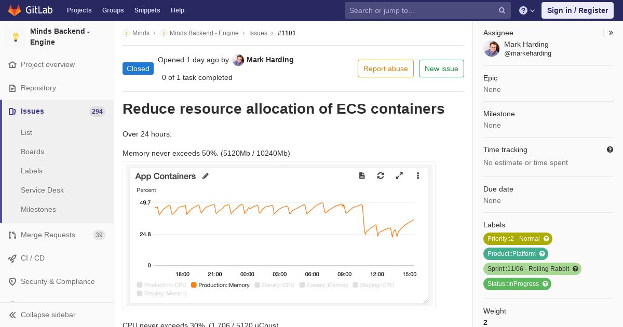This screenshot has height=327, width=623.
Task: Click the author avatar next to Mark Harding
Action: (x=238, y=60)
